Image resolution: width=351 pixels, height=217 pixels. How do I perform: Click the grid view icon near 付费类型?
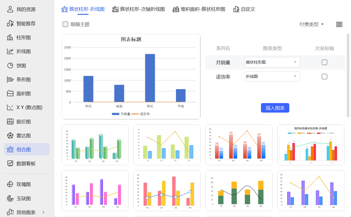point(339,24)
